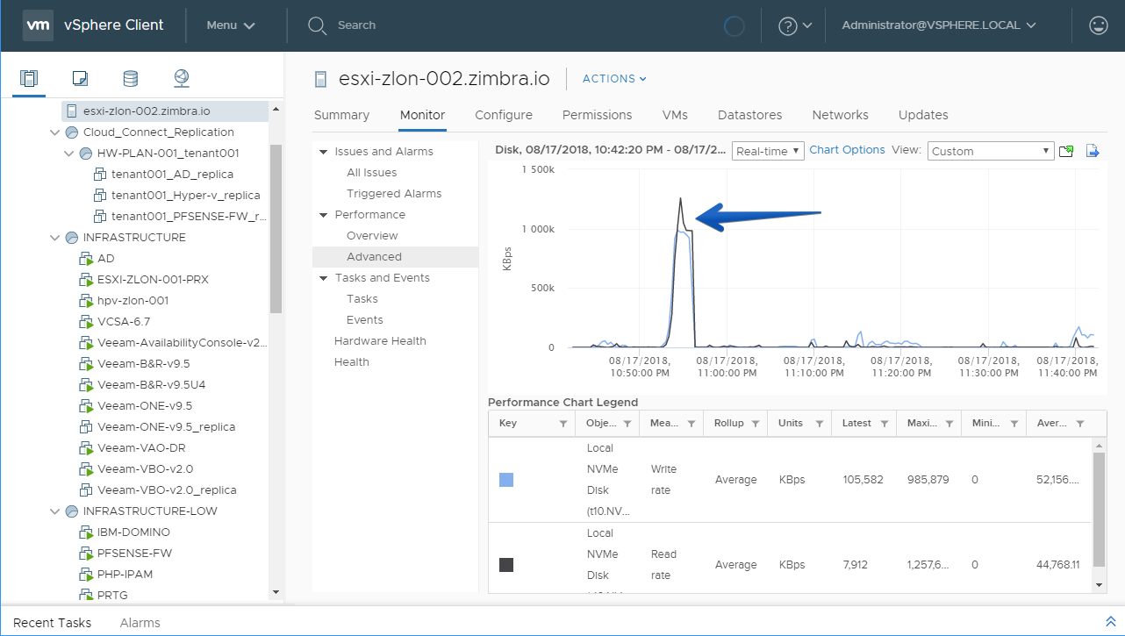Click the legend table scrollbar down arrow
The width and height of the screenshot is (1125, 636).
pyautogui.click(x=1098, y=585)
